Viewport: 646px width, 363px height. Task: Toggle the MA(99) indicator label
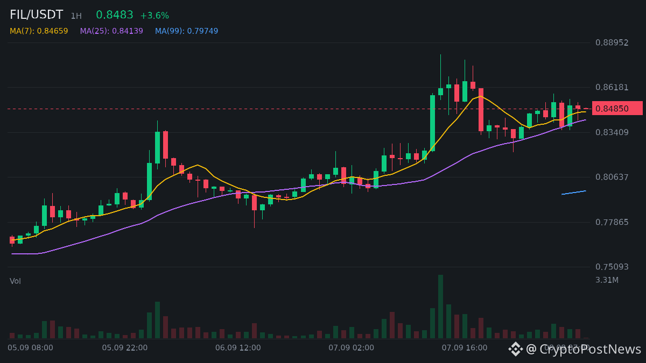pos(187,31)
